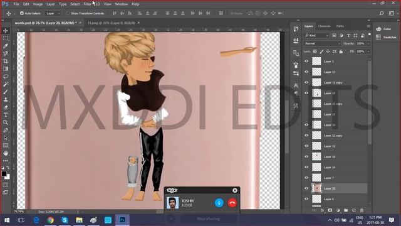Open the Move tool preset picker arrow
This screenshot has height=226, width=401.
14,13
